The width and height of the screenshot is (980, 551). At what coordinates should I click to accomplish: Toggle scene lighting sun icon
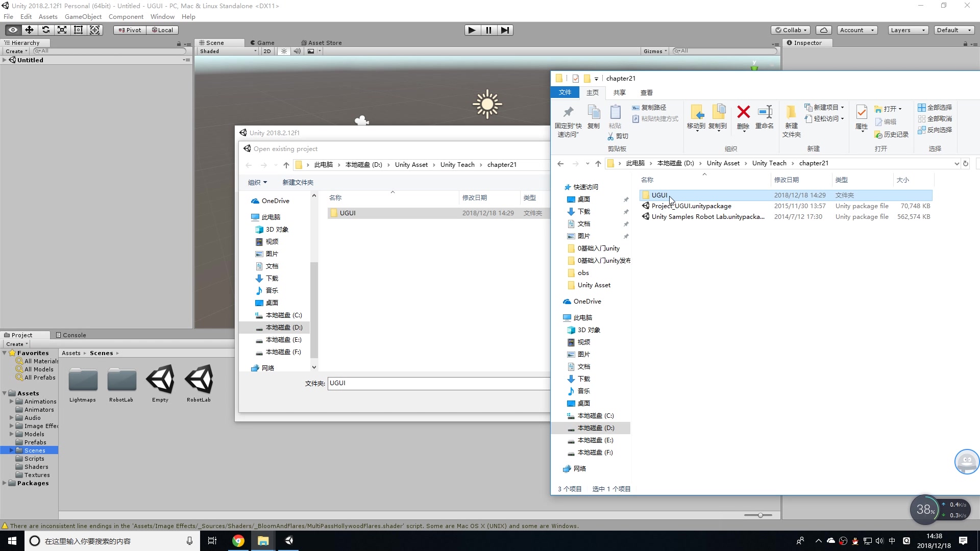[284, 51]
